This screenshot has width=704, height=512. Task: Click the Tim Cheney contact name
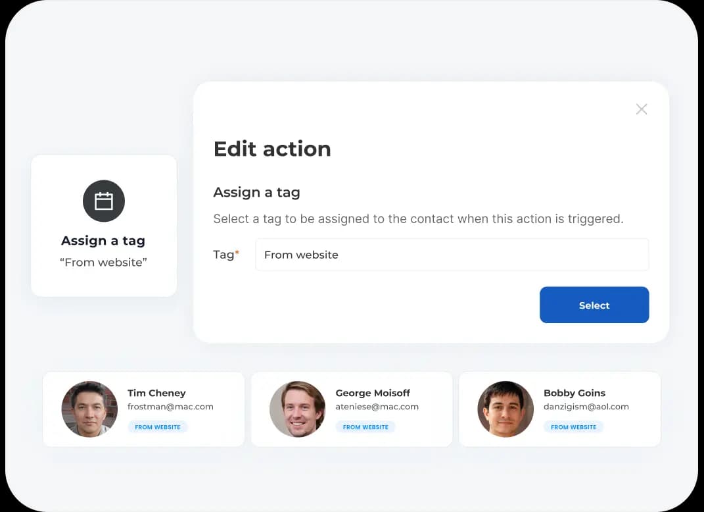(x=156, y=393)
